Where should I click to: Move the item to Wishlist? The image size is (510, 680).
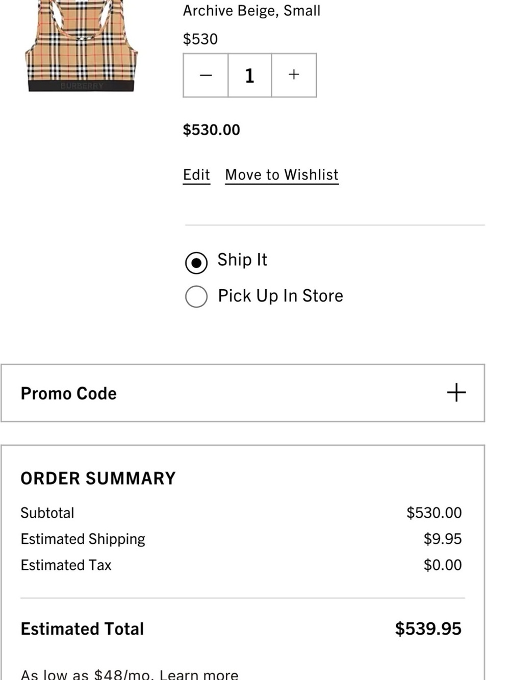click(x=282, y=175)
